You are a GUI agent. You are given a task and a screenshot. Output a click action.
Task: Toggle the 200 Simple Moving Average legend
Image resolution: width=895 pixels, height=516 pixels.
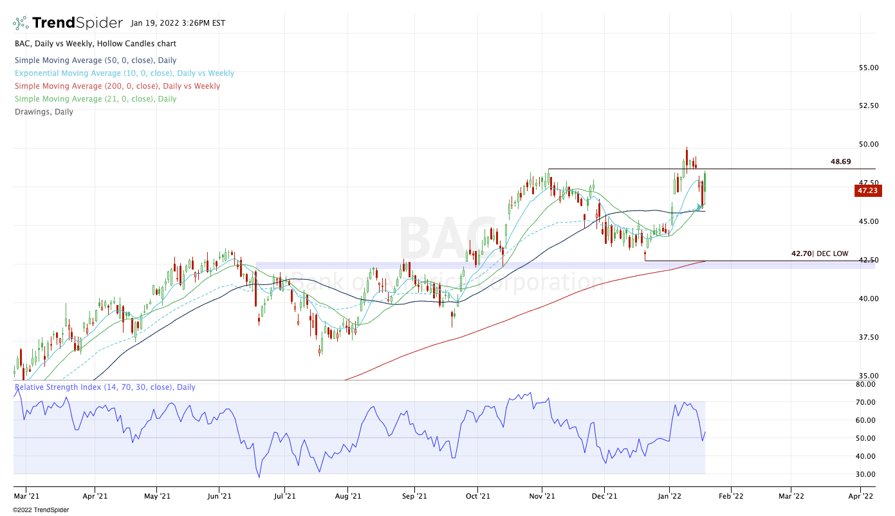click(117, 86)
